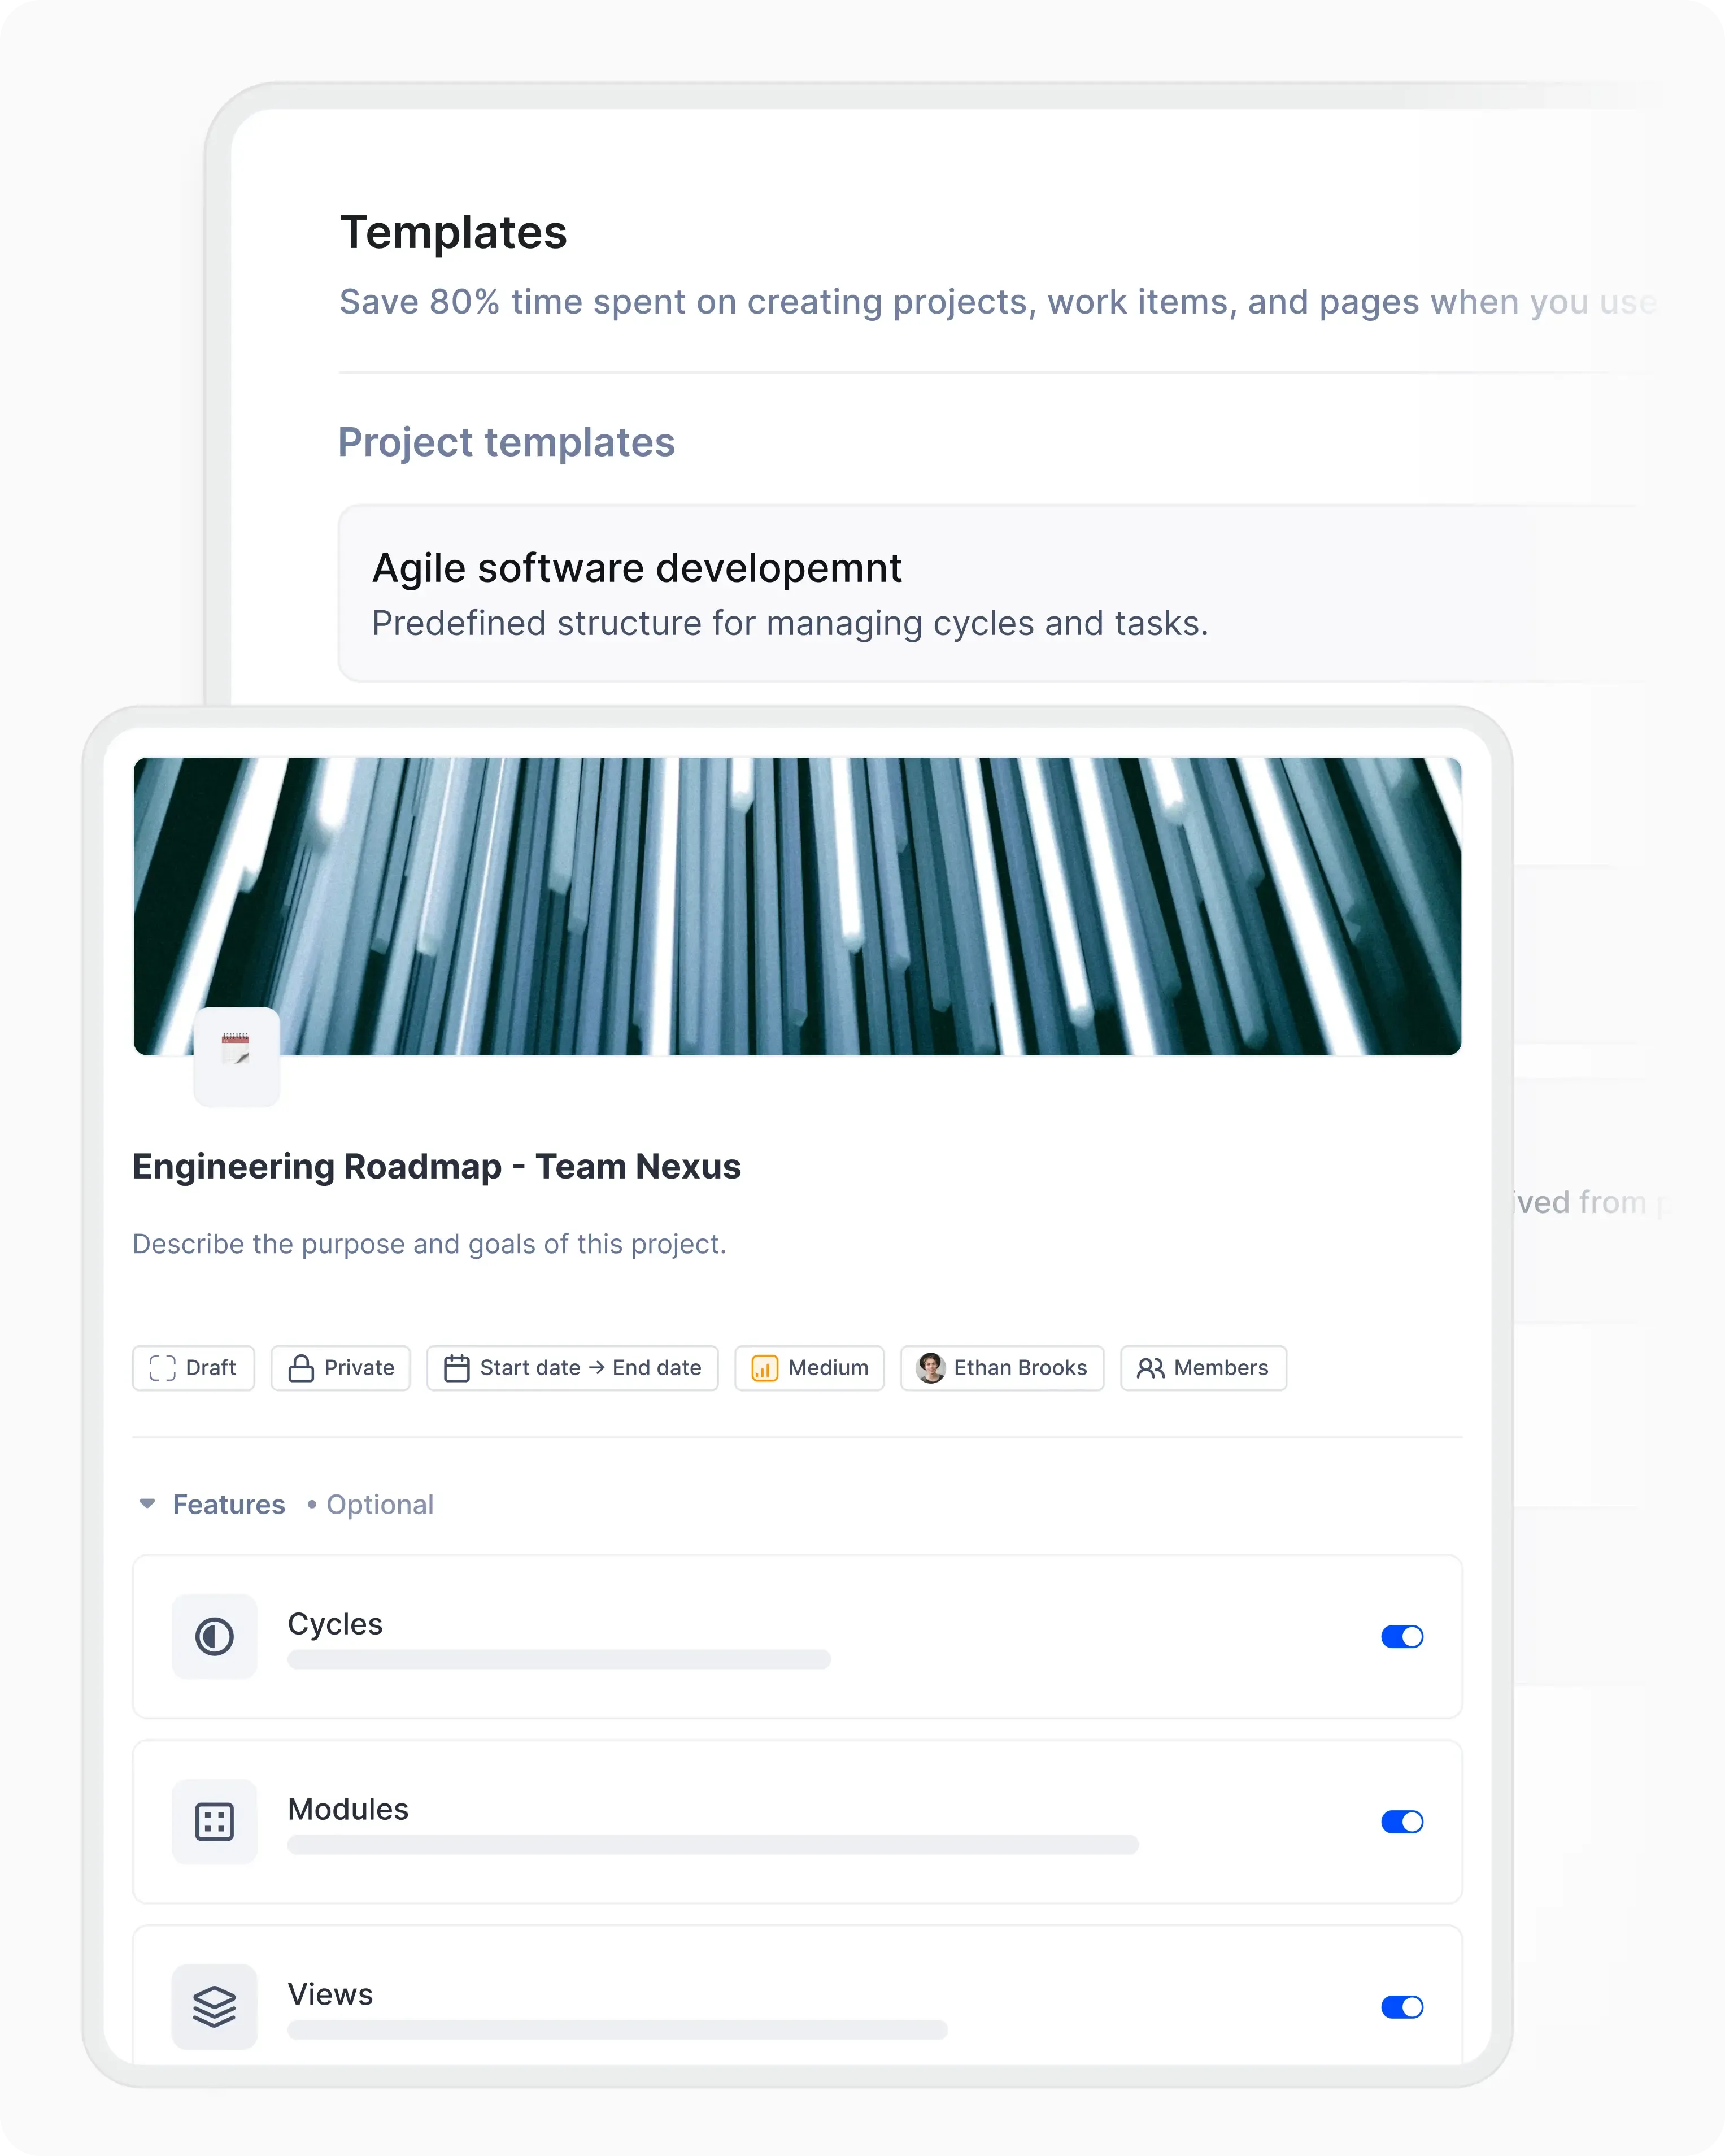The width and height of the screenshot is (1725, 2156).
Task: Select the Cycles feature icon
Action: 214,1636
